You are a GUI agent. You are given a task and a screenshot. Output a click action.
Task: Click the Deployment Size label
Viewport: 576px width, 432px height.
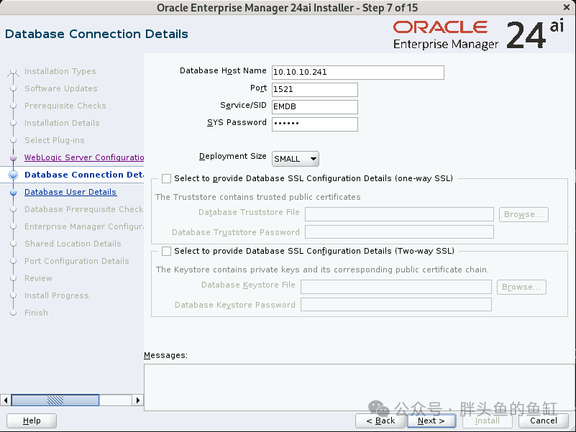pyautogui.click(x=233, y=157)
